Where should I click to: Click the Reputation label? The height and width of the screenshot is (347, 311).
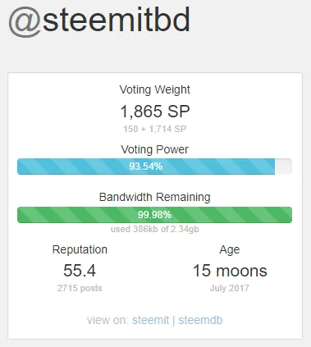pyautogui.click(x=80, y=249)
